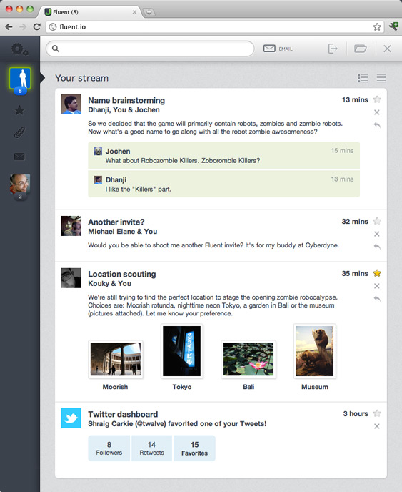Open the settings gears in sidebar

[x=20, y=49]
